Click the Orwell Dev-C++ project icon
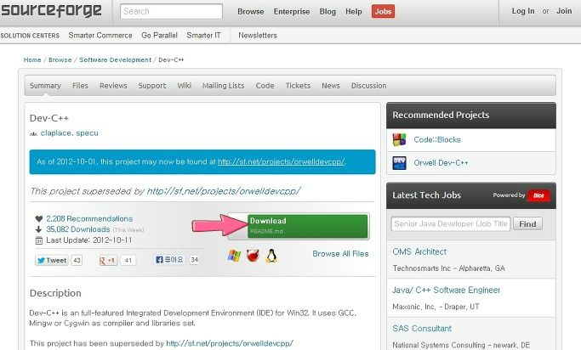This screenshot has width=581, height=350. 400,163
